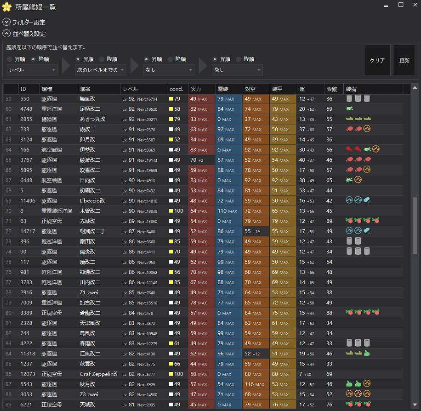421x411 pixels.
Task: Click the scrollbar down arrow
Action: pos(415,405)
